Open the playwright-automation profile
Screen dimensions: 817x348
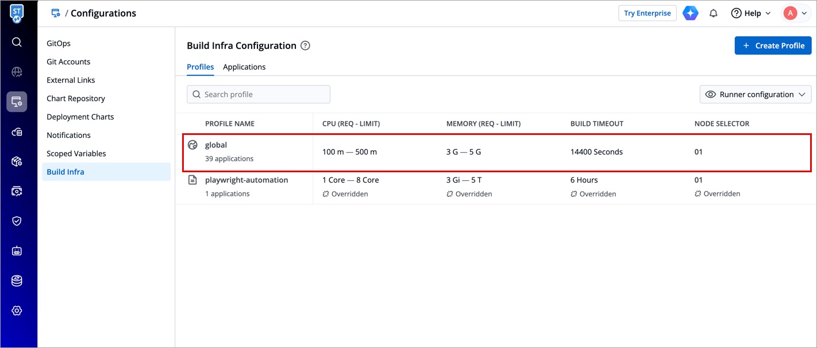[246, 180]
